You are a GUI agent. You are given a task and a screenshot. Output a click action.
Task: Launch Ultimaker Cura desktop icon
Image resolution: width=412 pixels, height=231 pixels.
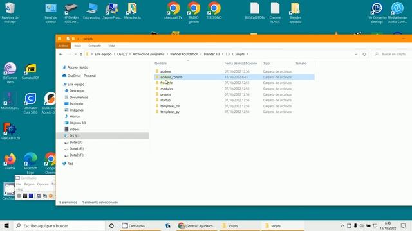30,103
